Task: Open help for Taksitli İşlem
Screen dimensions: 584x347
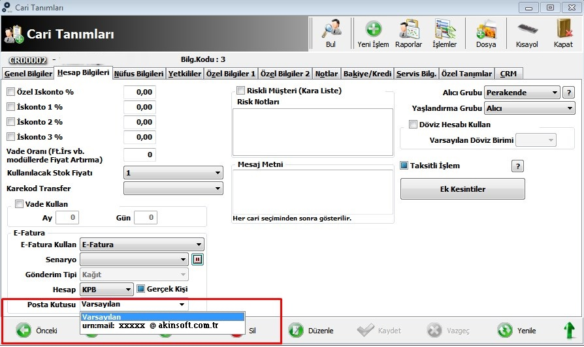Action: [518, 166]
